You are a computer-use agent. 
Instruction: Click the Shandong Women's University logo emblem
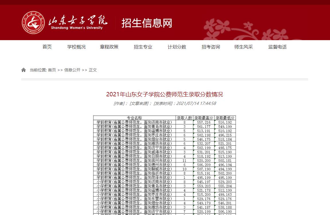[33, 22]
